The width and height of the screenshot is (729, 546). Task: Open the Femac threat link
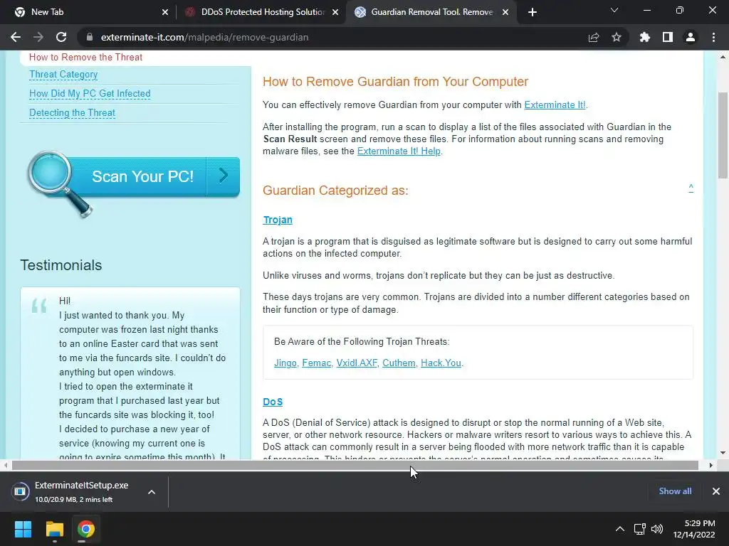click(317, 363)
